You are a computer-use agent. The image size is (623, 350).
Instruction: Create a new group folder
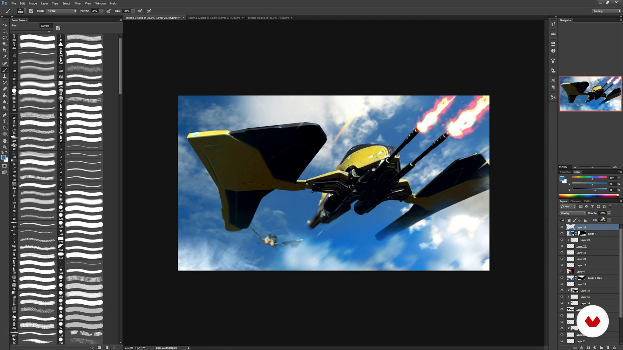[x=601, y=348]
